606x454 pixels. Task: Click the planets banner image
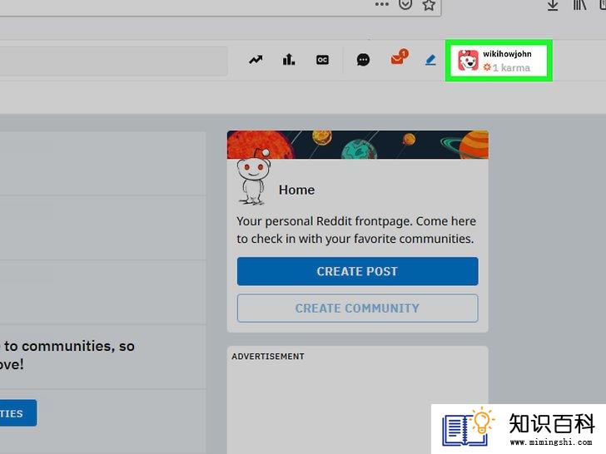point(357,145)
